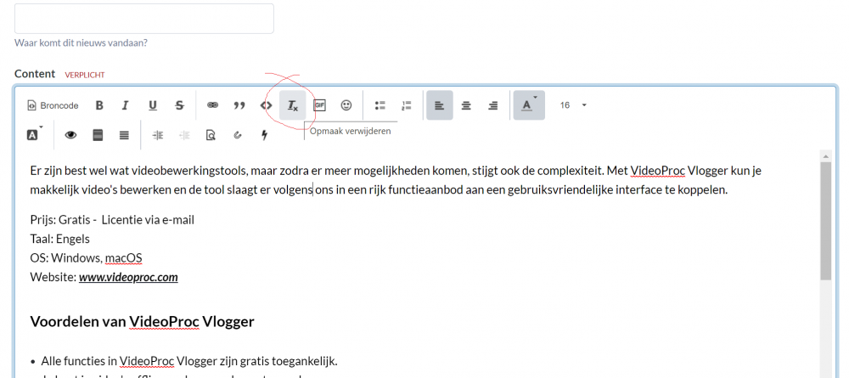Click the input field above the Content label

pos(144,19)
